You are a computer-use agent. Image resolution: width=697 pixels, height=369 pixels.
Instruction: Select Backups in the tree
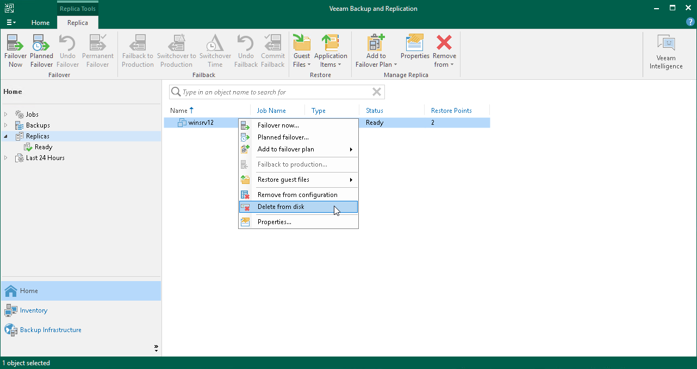(x=38, y=125)
